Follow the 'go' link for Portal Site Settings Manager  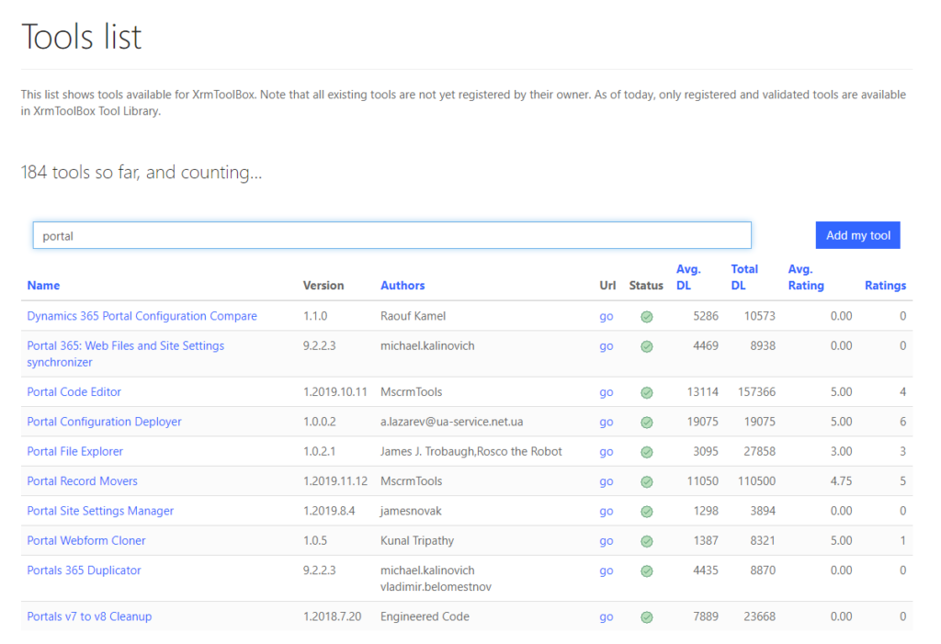point(607,512)
